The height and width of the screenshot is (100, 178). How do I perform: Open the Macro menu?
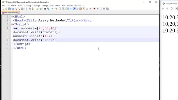point(58,6)
